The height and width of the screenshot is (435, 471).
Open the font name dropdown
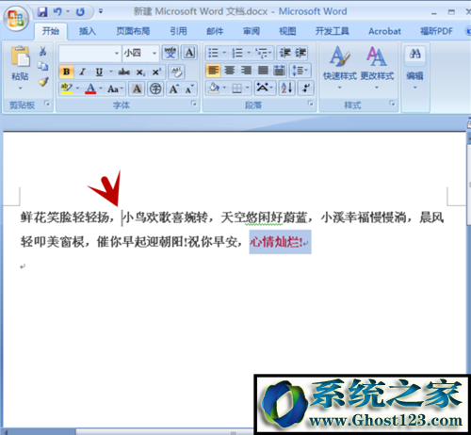click(x=117, y=53)
